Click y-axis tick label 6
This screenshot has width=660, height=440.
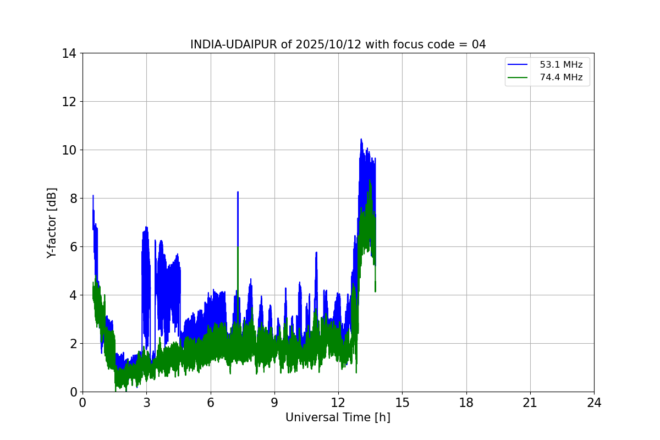(72, 247)
